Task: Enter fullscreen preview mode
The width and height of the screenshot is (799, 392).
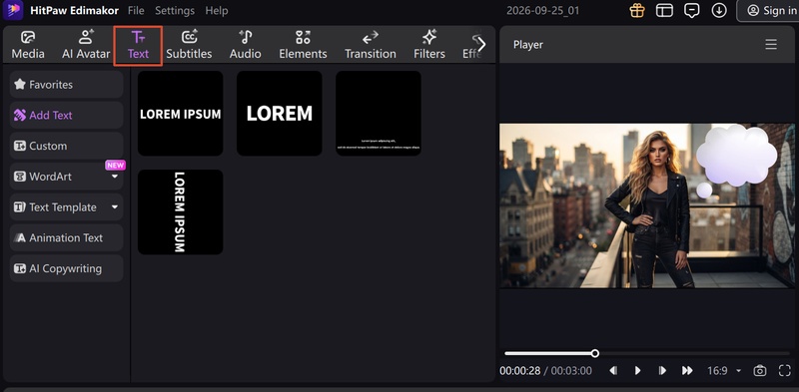Action: coord(785,371)
